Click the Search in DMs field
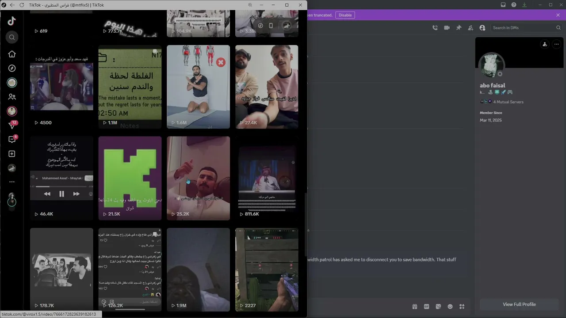The width and height of the screenshot is (566, 318). point(526,28)
